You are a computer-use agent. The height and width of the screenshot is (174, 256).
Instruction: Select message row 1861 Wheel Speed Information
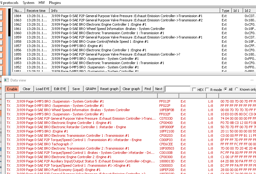[x=134, y=29]
